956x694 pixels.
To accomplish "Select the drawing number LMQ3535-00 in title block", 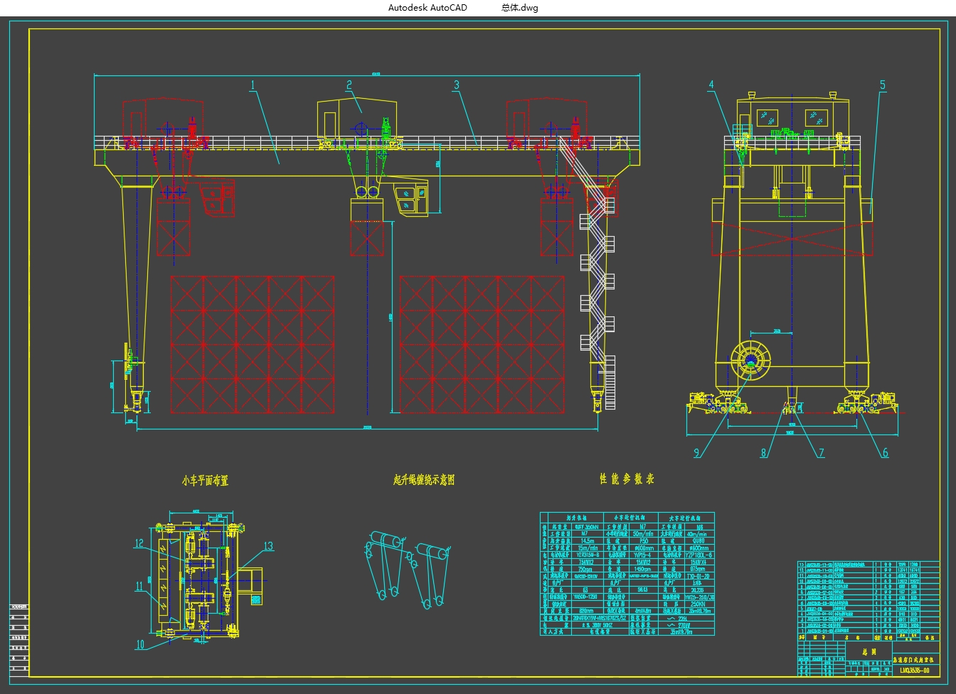I will (915, 671).
